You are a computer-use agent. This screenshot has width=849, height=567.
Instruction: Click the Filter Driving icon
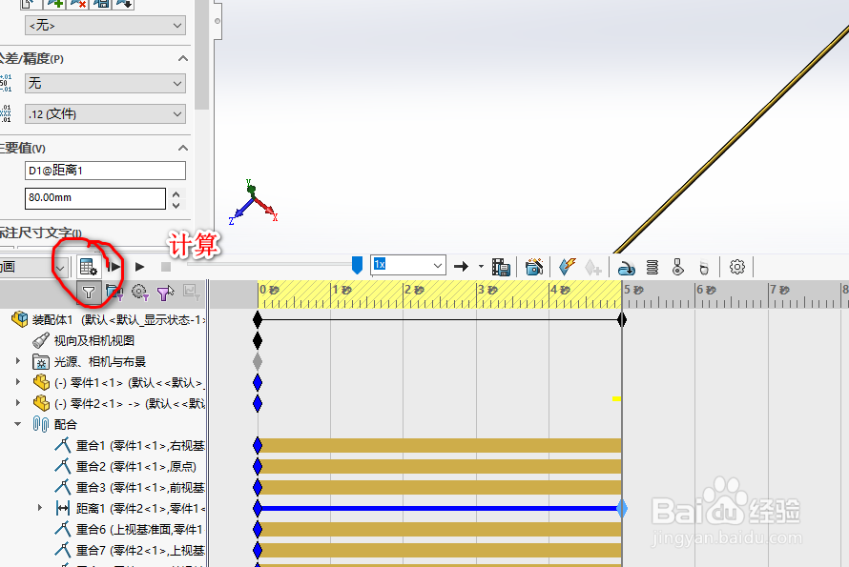coord(139,293)
